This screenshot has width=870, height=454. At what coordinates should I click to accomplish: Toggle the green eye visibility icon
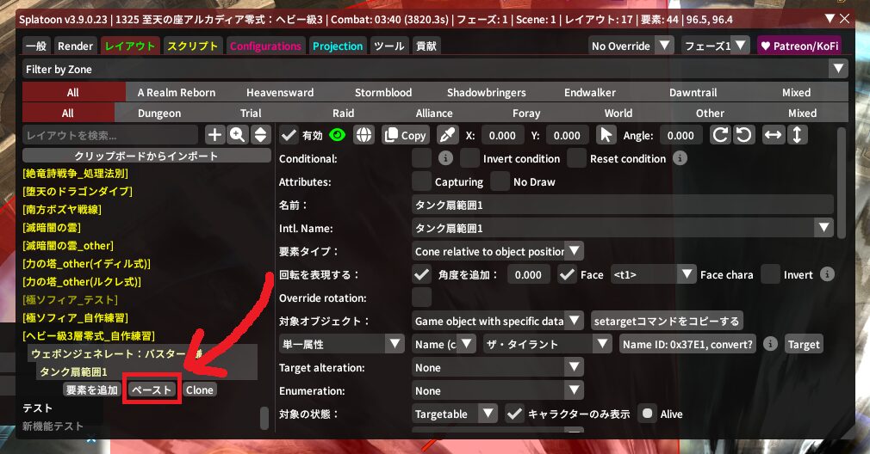click(x=337, y=135)
